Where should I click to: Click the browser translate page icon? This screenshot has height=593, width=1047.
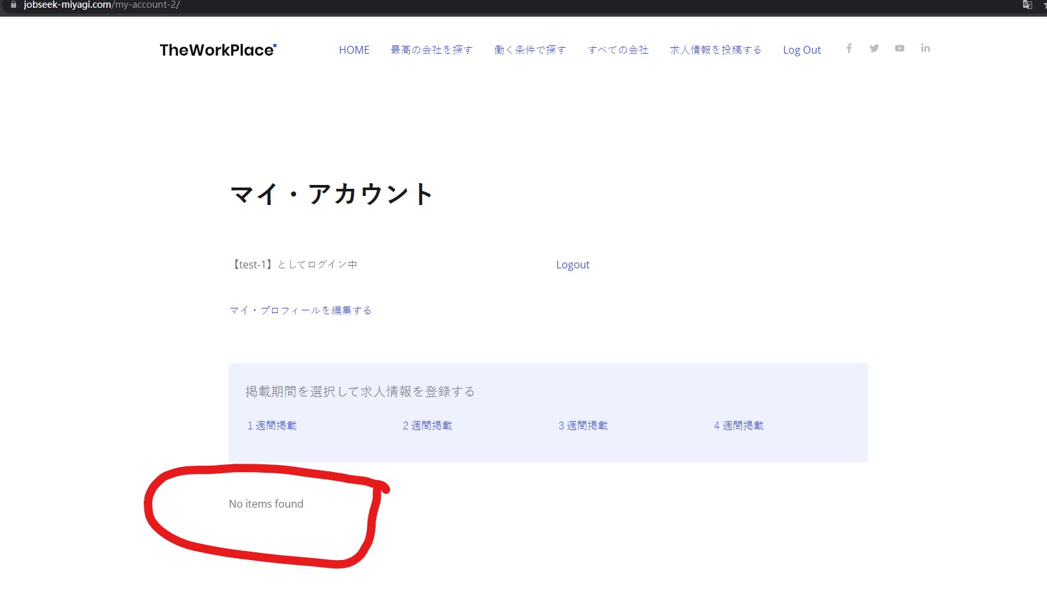(x=1027, y=5)
